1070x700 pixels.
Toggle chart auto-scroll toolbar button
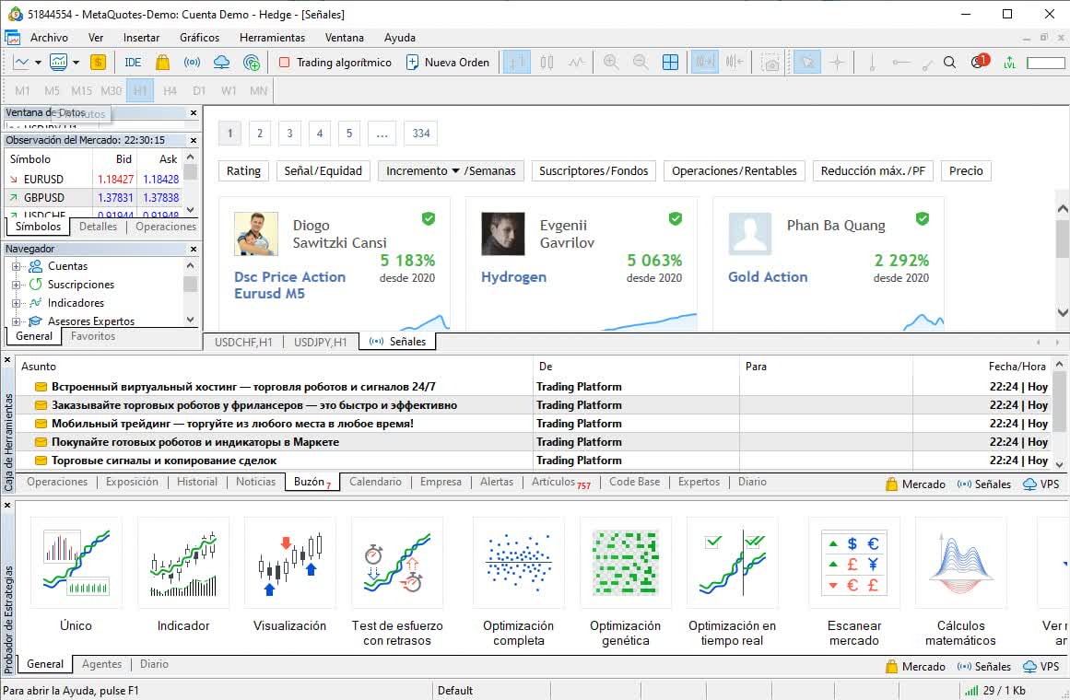coord(704,62)
